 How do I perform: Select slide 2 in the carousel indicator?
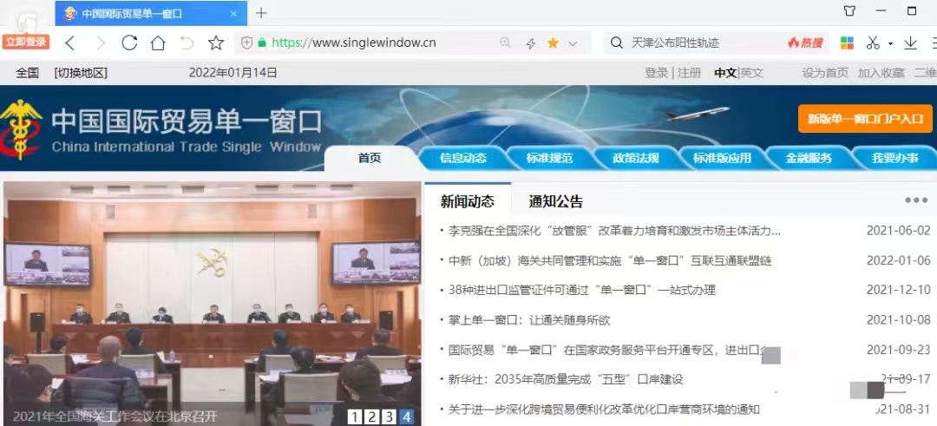[371, 417]
